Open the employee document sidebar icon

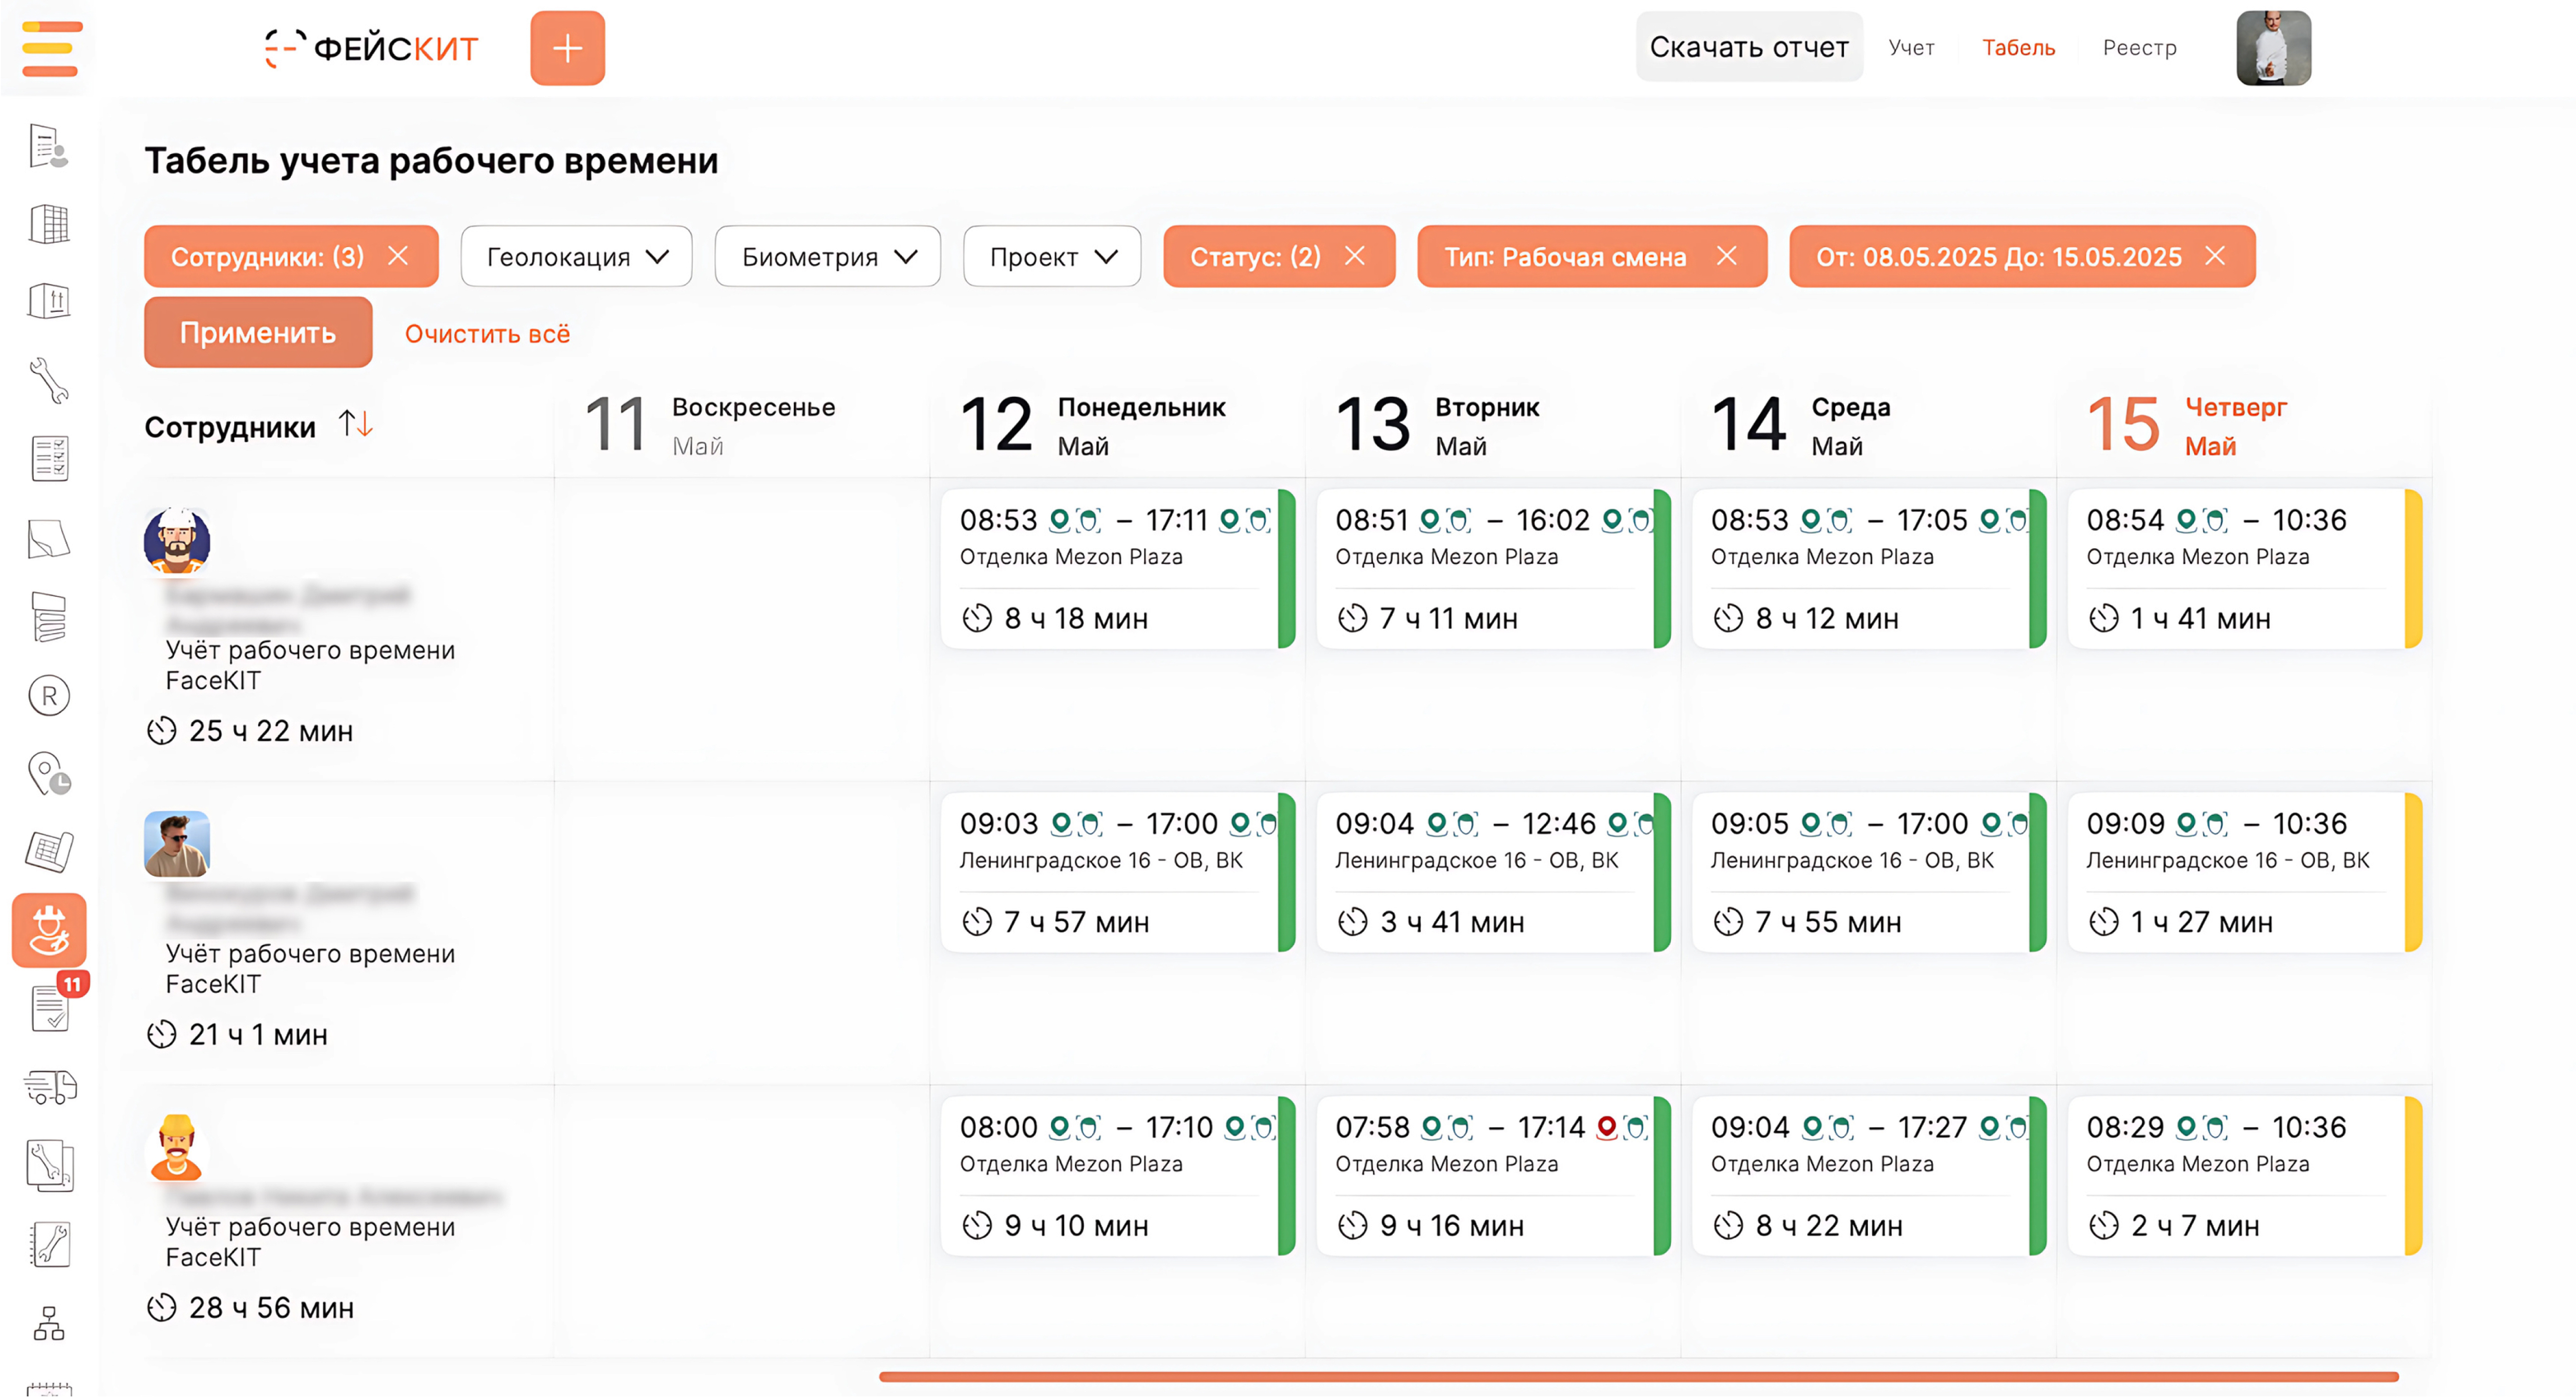coord(49,146)
